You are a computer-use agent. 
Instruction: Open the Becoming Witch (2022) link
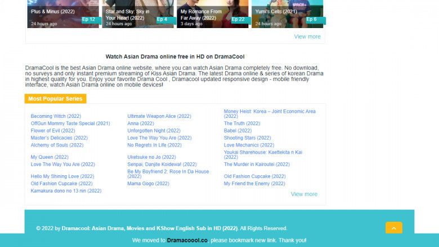pyautogui.click(x=56, y=116)
